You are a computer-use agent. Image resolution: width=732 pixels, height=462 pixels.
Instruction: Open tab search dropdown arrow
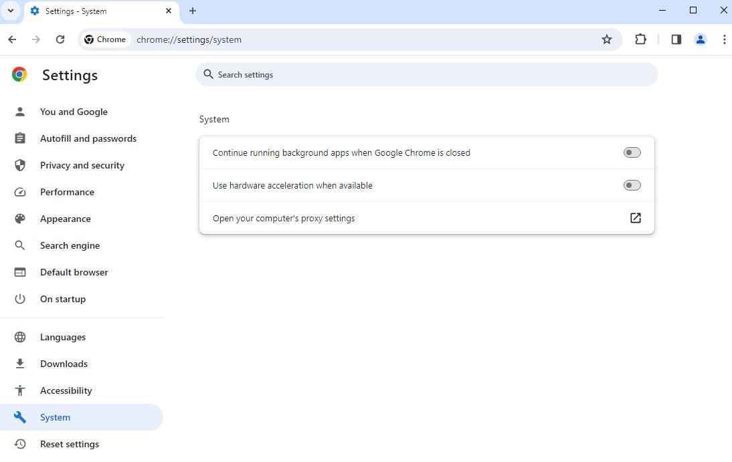point(11,11)
